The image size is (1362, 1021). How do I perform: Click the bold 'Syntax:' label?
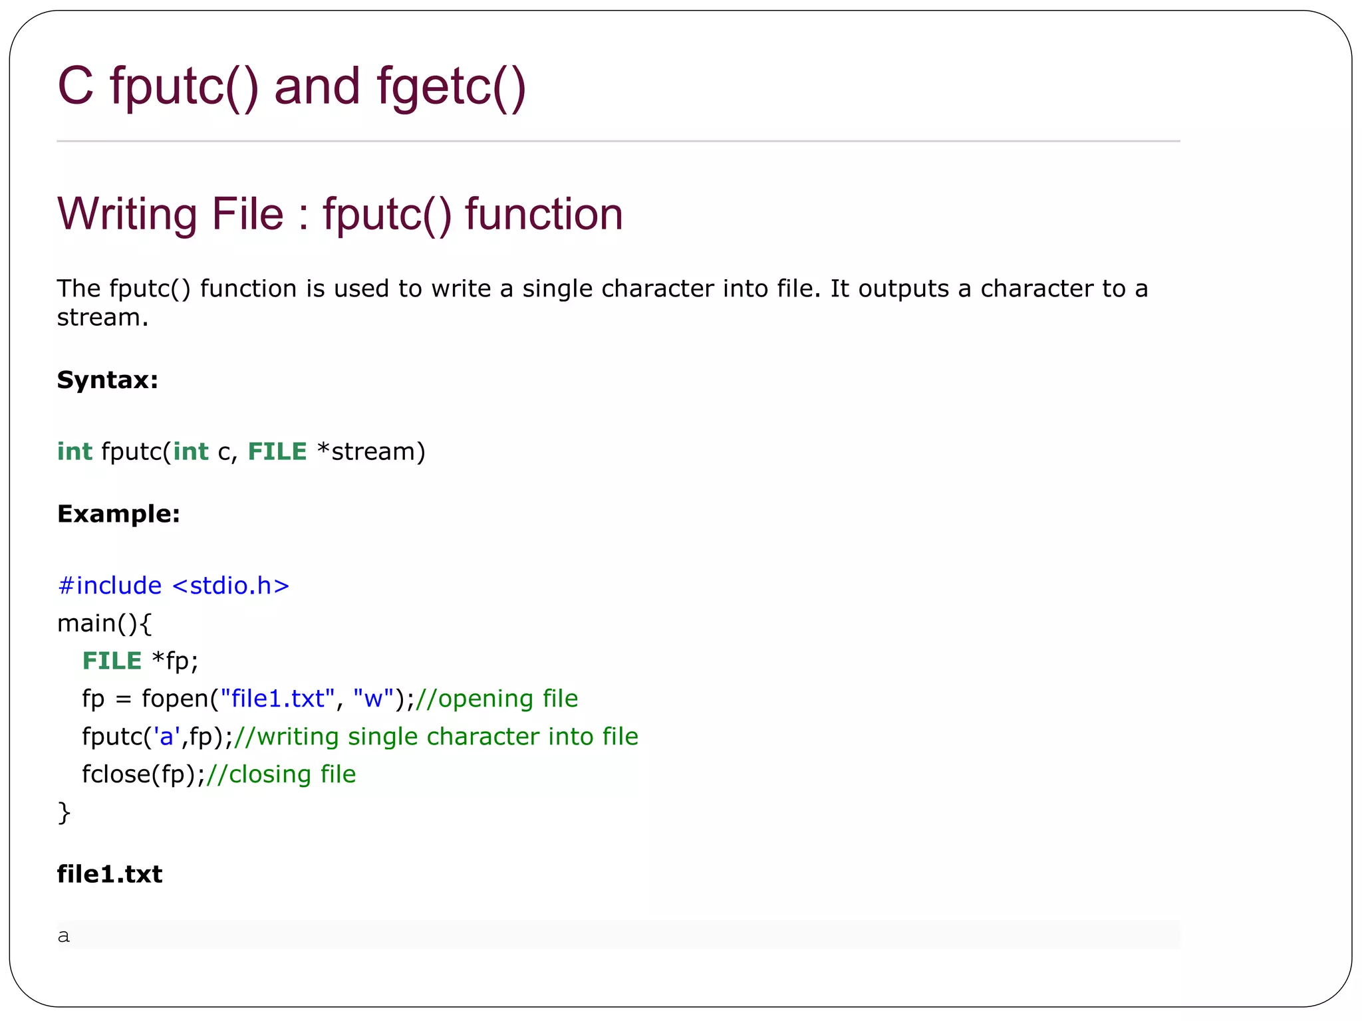(x=108, y=380)
